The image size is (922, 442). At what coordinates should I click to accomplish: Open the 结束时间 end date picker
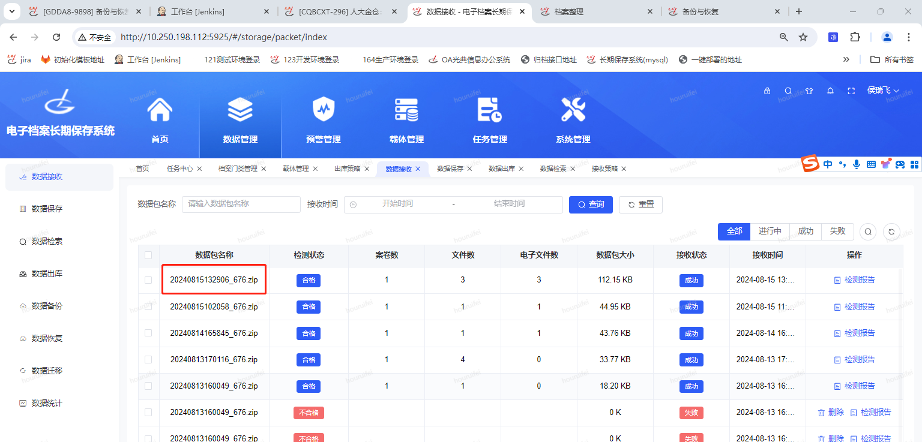509,204
